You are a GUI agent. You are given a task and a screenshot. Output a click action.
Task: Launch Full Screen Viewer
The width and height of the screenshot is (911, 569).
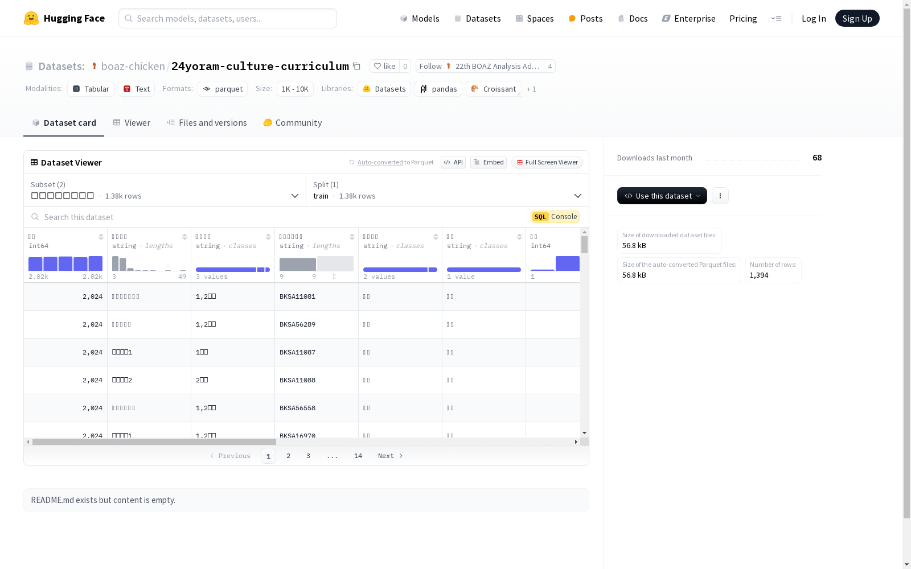pos(547,162)
